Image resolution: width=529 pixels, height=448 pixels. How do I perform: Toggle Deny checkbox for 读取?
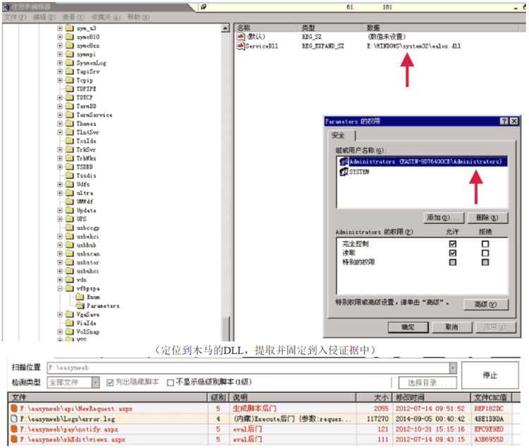pyautogui.click(x=485, y=253)
